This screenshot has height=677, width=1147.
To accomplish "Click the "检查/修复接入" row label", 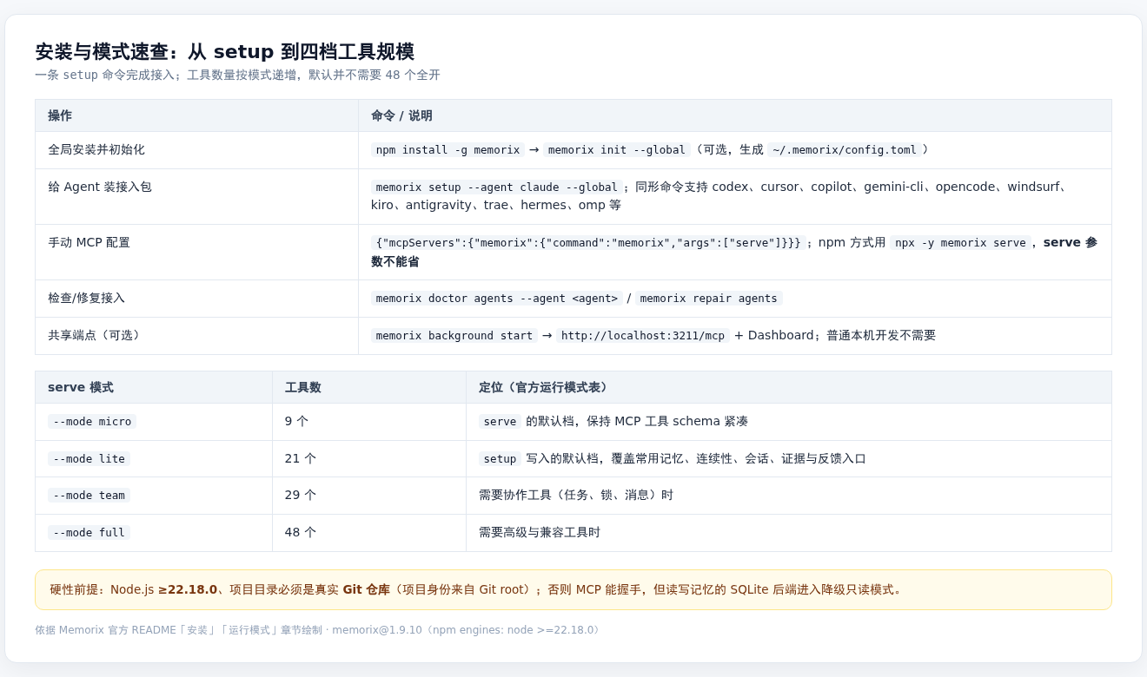I will click(x=86, y=298).
